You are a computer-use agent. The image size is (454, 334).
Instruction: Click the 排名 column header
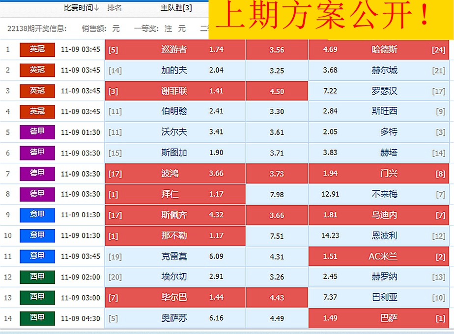pyautogui.click(x=114, y=8)
